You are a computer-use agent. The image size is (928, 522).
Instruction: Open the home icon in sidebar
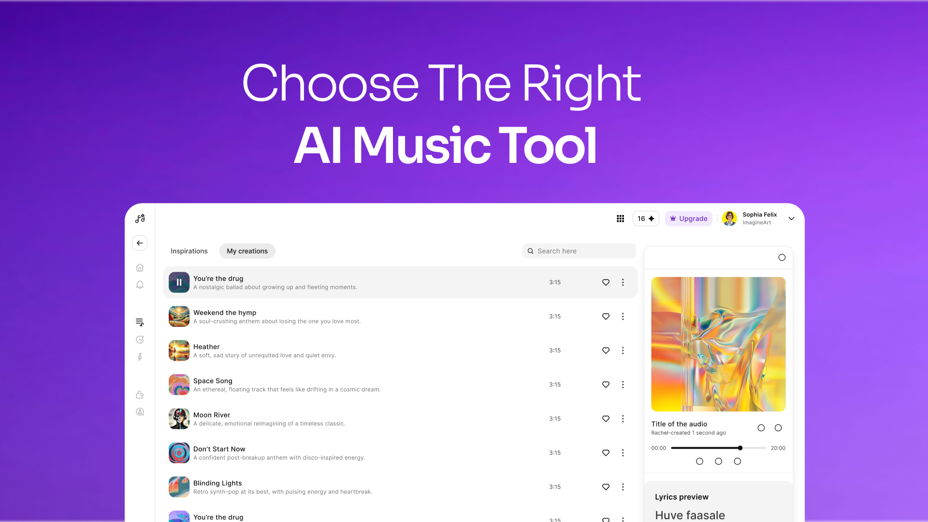tap(140, 268)
